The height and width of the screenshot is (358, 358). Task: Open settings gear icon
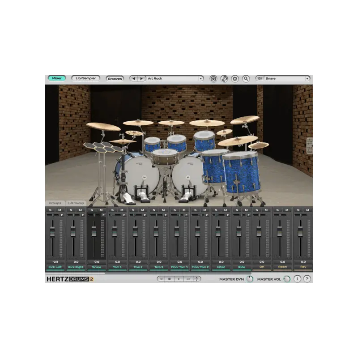[x=235, y=79]
